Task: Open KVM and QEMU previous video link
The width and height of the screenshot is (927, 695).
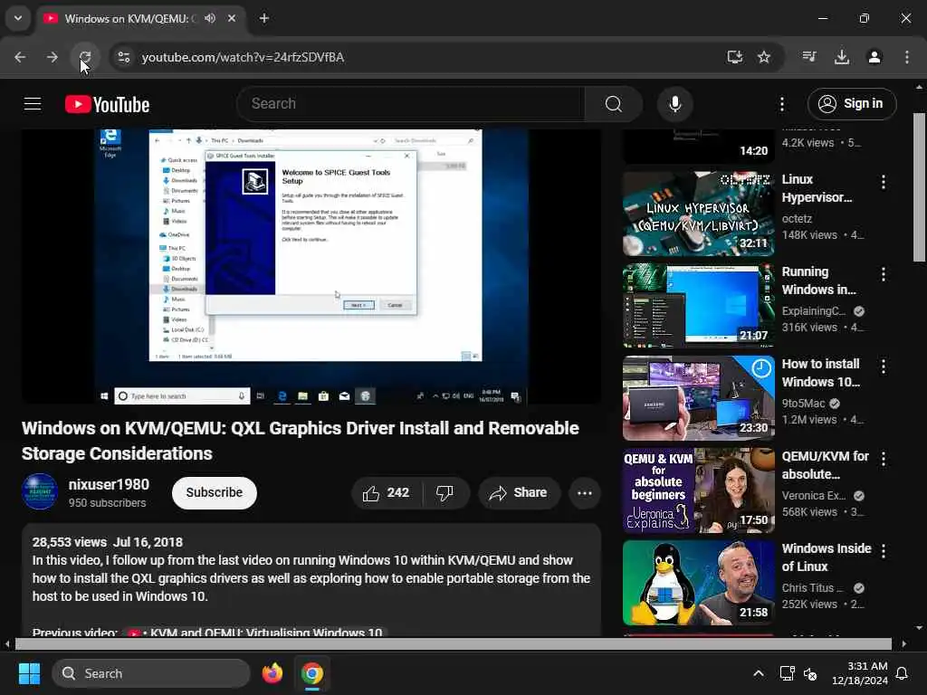Action: click(254, 633)
